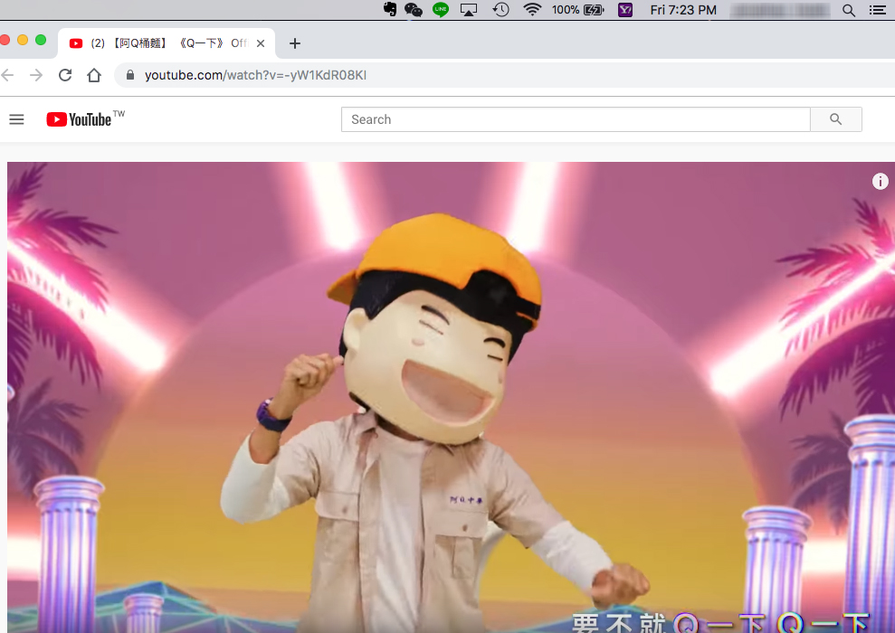Go to the browser home page

coord(94,75)
